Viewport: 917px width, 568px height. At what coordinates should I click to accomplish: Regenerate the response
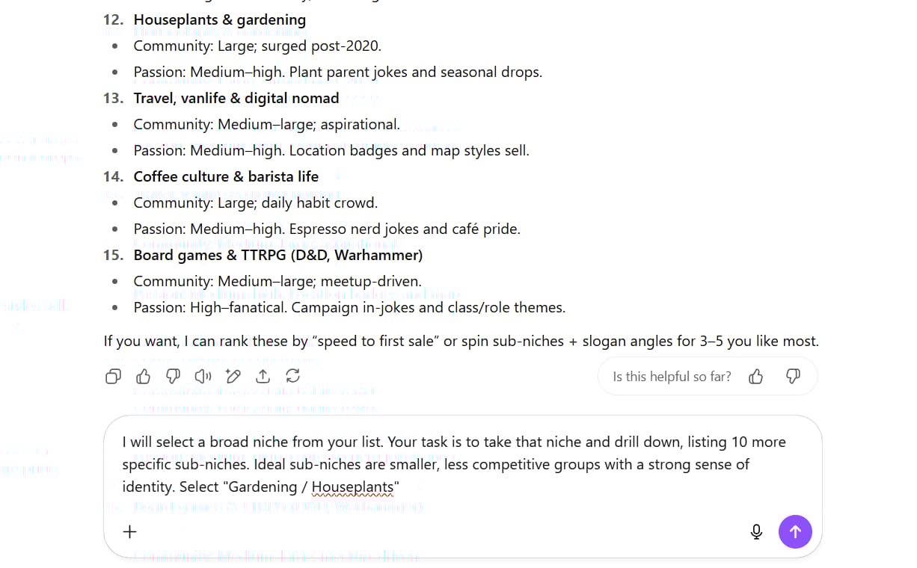coord(292,377)
